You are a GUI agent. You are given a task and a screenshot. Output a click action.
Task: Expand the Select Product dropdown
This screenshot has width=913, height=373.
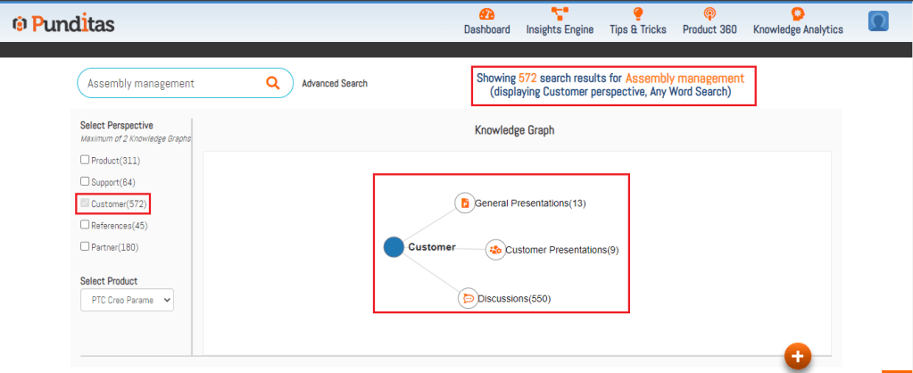pyautogui.click(x=127, y=301)
